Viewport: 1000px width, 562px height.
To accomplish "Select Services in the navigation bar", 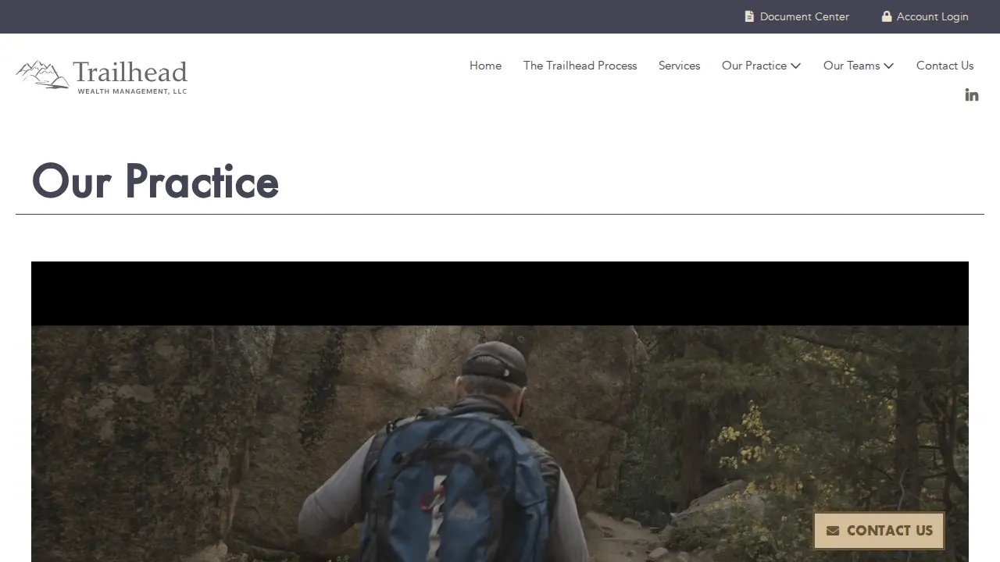I will click(679, 66).
